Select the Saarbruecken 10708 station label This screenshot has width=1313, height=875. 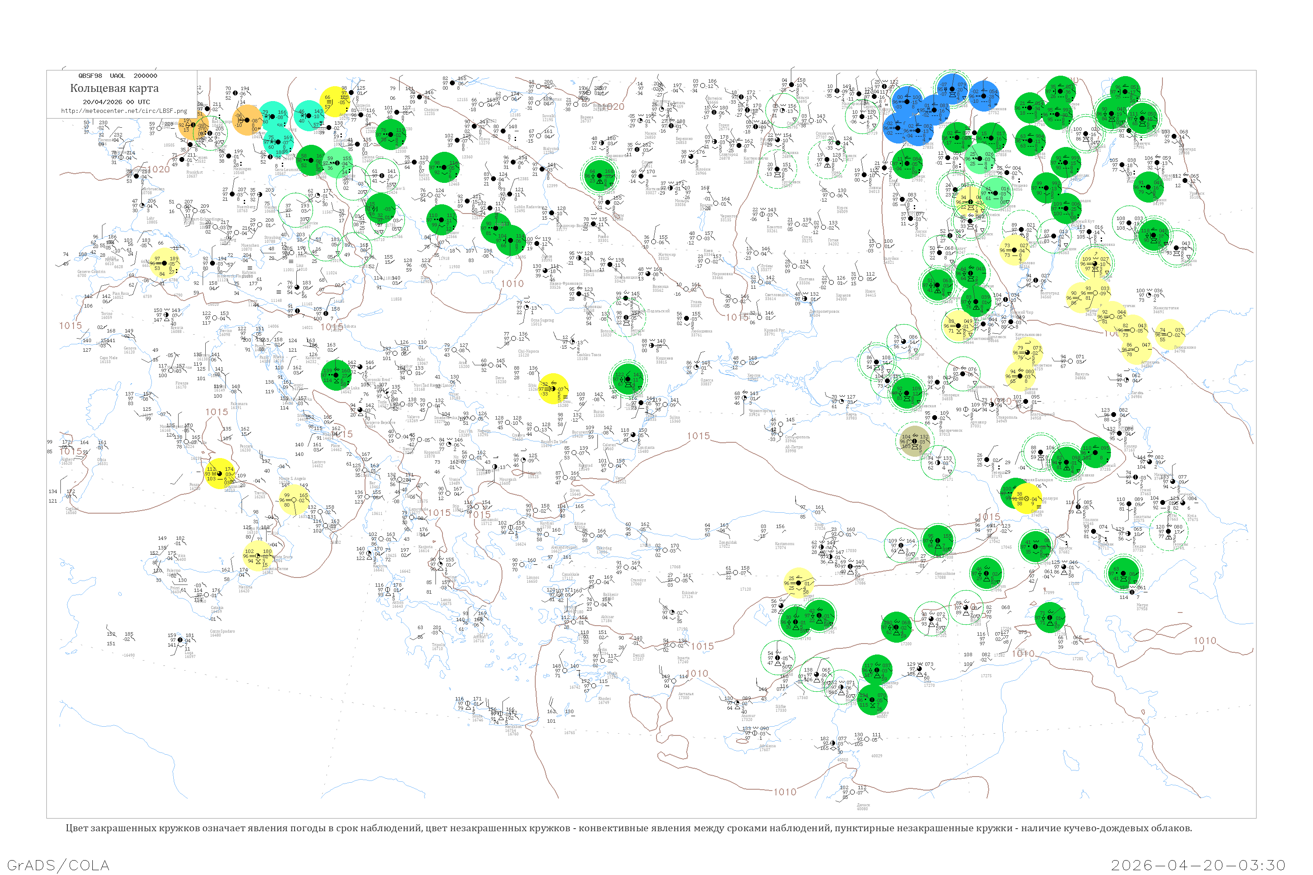152,191
